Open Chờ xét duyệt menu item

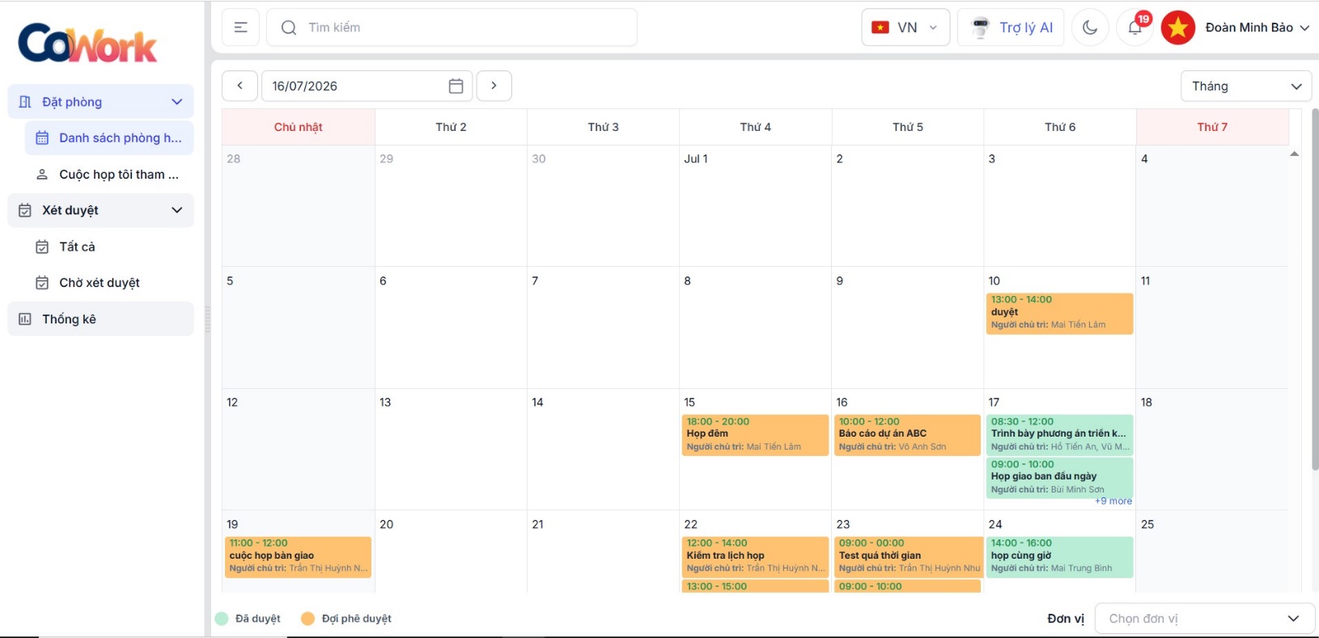pyautogui.click(x=100, y=283)
